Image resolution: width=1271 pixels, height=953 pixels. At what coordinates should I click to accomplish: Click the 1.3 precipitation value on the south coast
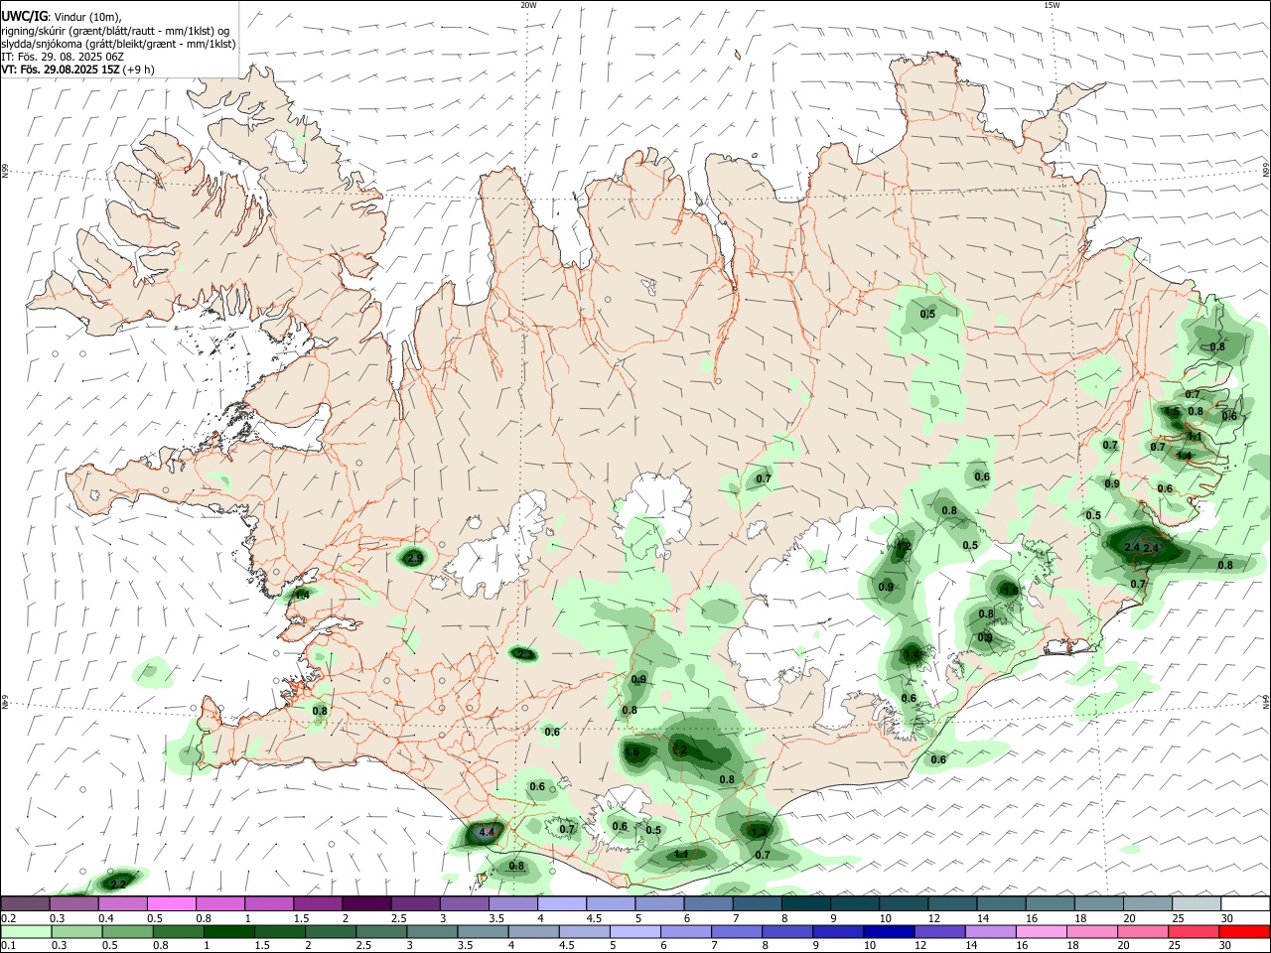point(760,831)
